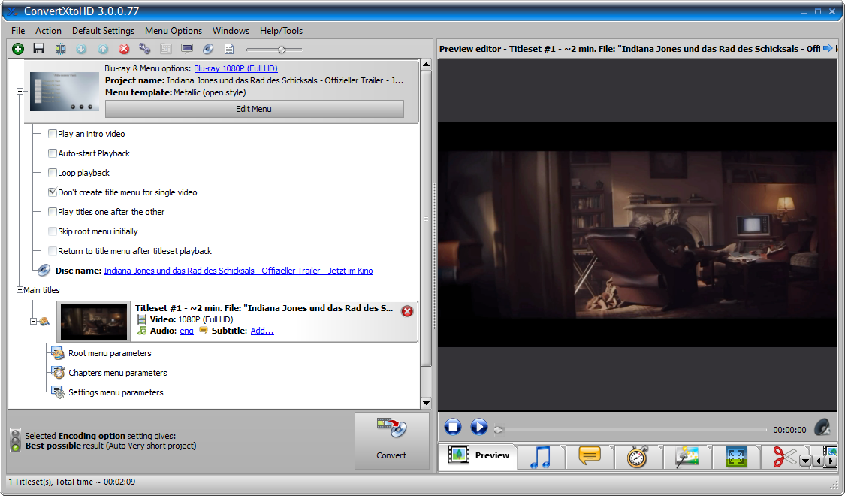Open the Blu-ray 1080P (Full HD) link
The height and width of the screenshot is (496, 845).
pyautogui.click(x=236, y=68)
